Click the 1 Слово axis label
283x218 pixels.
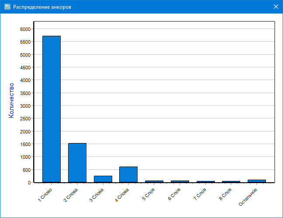coord(46,194)
